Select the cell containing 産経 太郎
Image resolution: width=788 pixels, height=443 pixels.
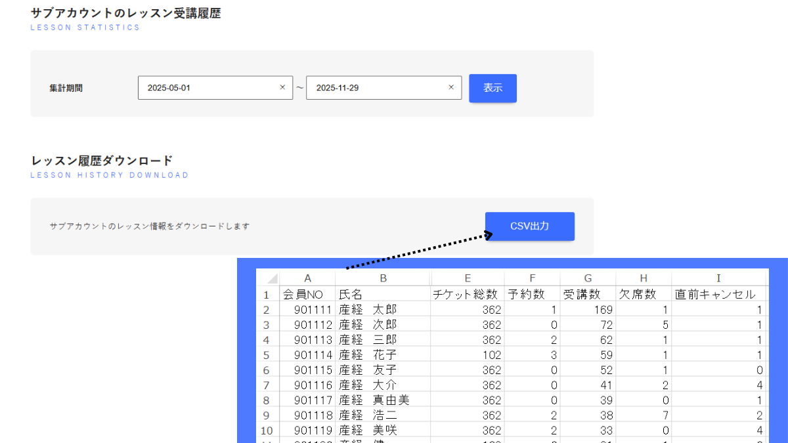[382, 309]
